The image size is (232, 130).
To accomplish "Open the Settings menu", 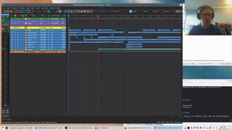I will (x=52, y=8).
